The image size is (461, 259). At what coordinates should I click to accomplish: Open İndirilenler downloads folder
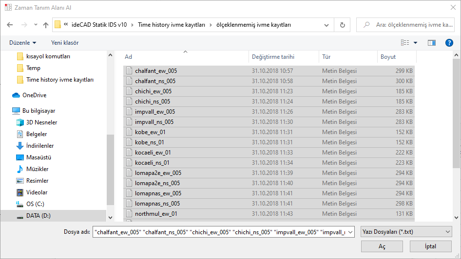tap(40, 146)
